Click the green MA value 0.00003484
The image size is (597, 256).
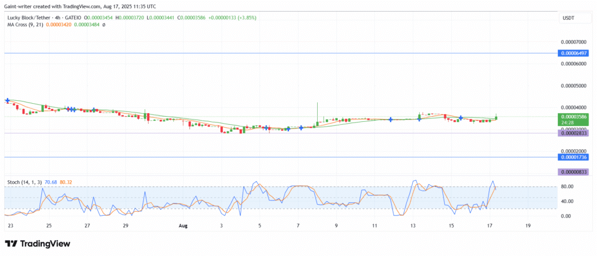[86, 24]
